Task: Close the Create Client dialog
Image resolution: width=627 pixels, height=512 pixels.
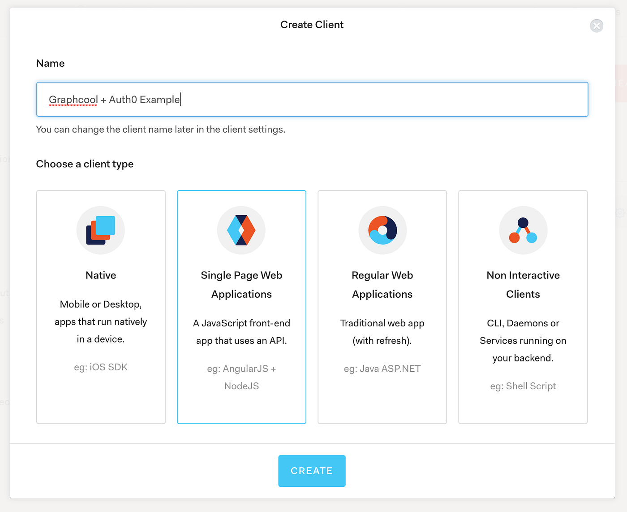Action: pos(597,26)
